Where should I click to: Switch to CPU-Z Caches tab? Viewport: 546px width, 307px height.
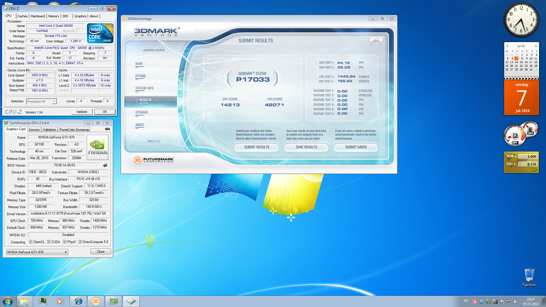[x=22, y=16]
